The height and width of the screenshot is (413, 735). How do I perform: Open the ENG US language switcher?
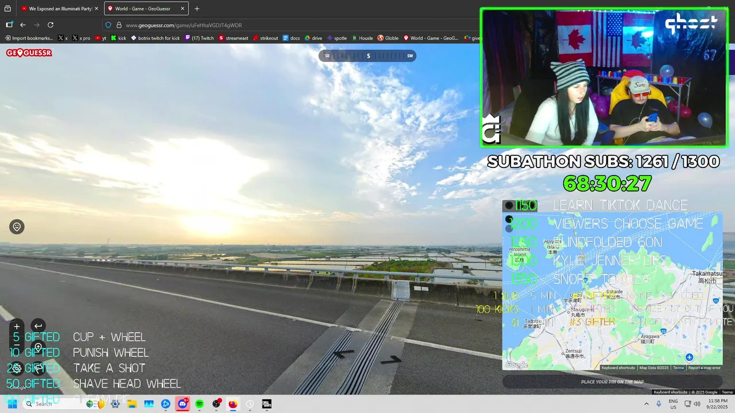point(674,404)
